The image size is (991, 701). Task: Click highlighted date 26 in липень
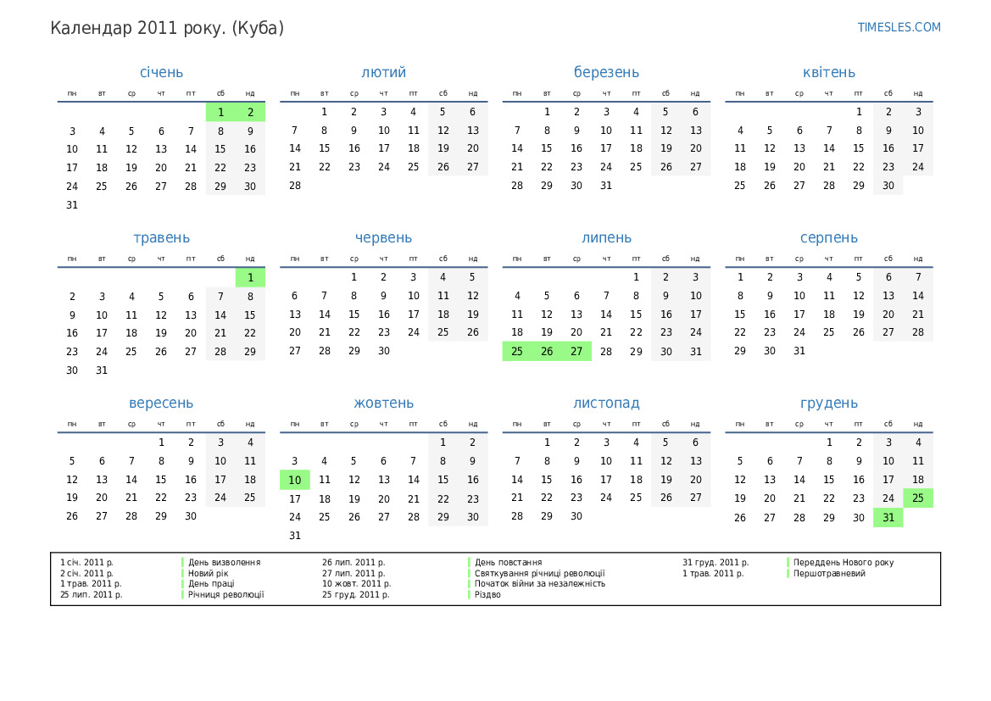[x=547, y=352]
